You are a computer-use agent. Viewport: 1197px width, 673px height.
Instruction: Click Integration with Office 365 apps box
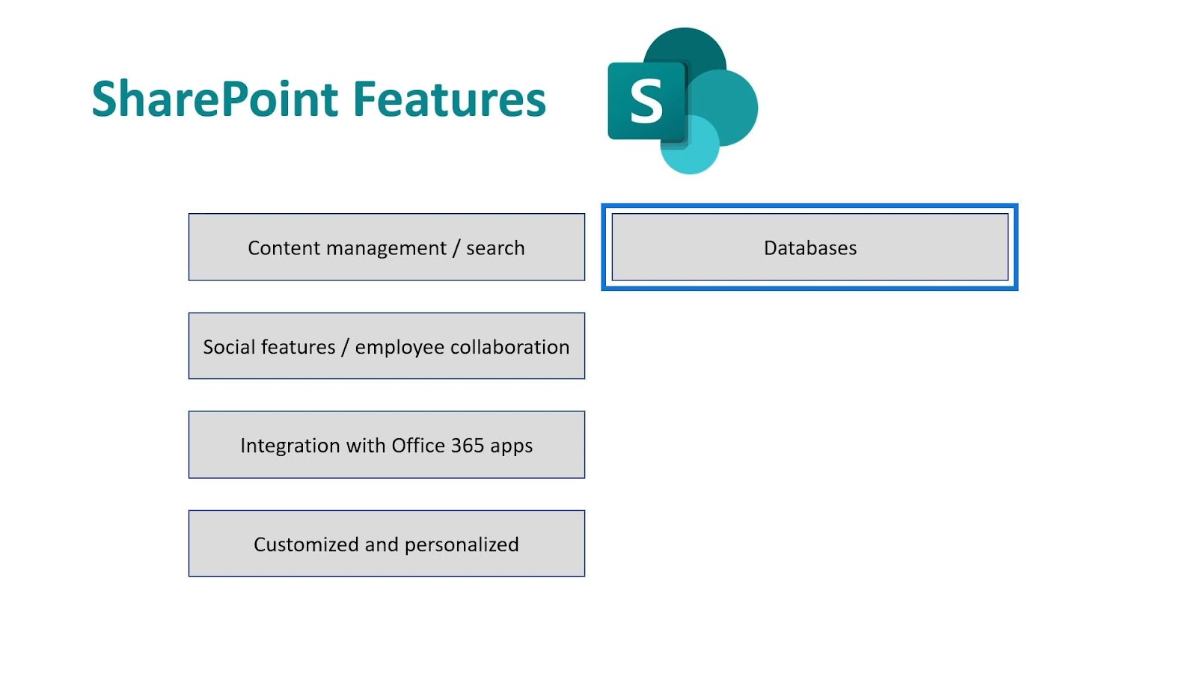click(387, 445)
